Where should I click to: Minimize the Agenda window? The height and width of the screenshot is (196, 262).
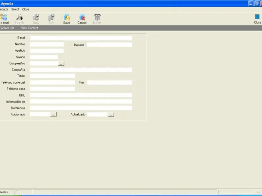[x=251, y=3]
